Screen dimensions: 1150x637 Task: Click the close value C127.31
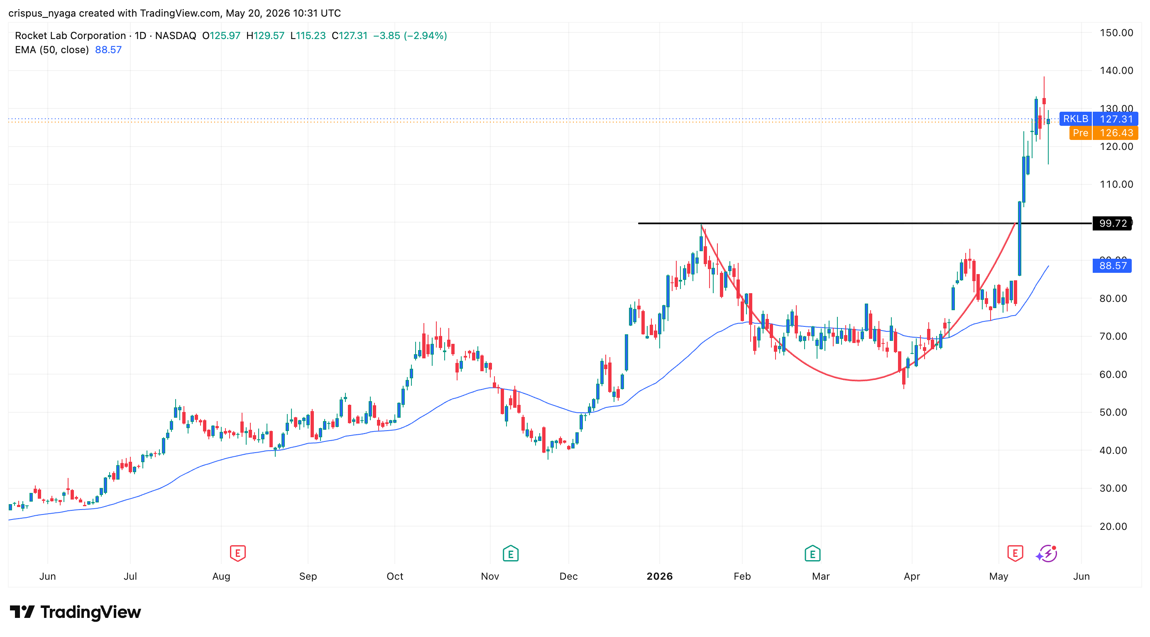coord(350,35)
